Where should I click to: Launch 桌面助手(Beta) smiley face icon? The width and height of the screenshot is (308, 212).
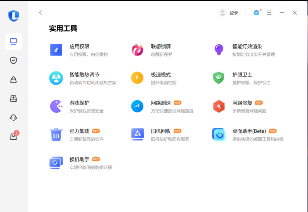tap(219, 135)
